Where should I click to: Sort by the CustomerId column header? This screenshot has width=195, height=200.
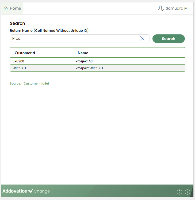pos(25,53)
